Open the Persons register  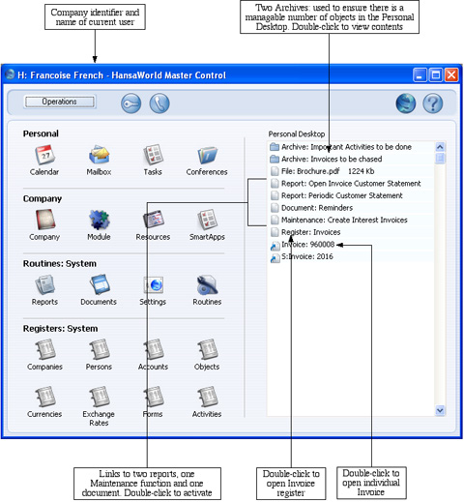click(x=100, y=349)
